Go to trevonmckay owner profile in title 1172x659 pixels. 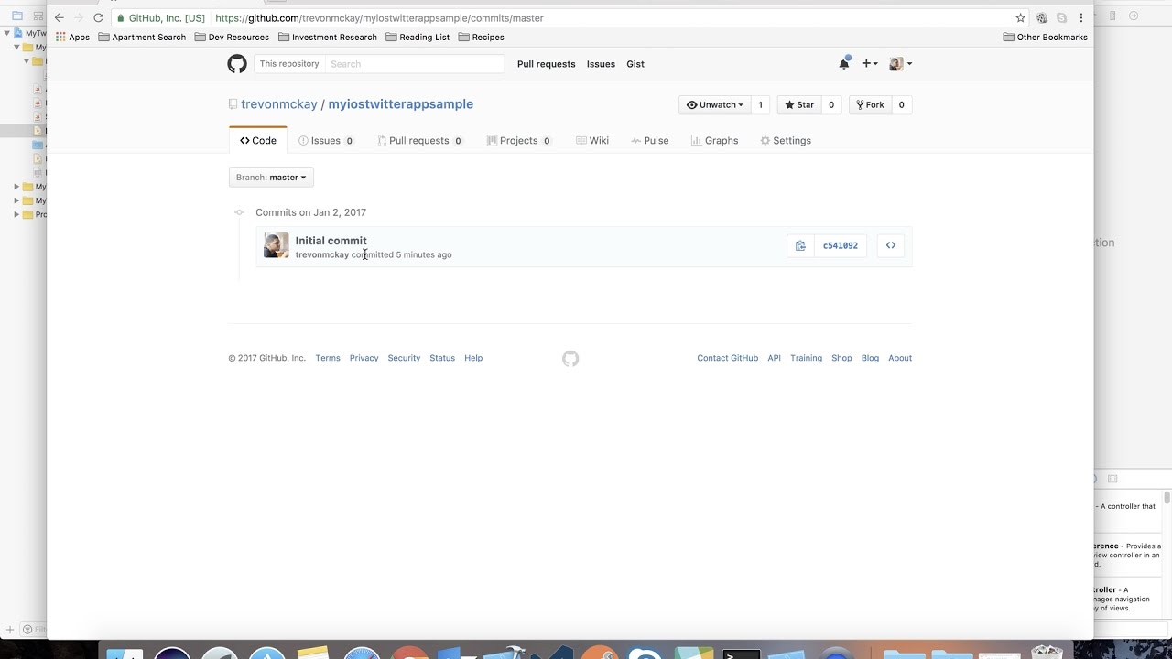pos(279,104)
